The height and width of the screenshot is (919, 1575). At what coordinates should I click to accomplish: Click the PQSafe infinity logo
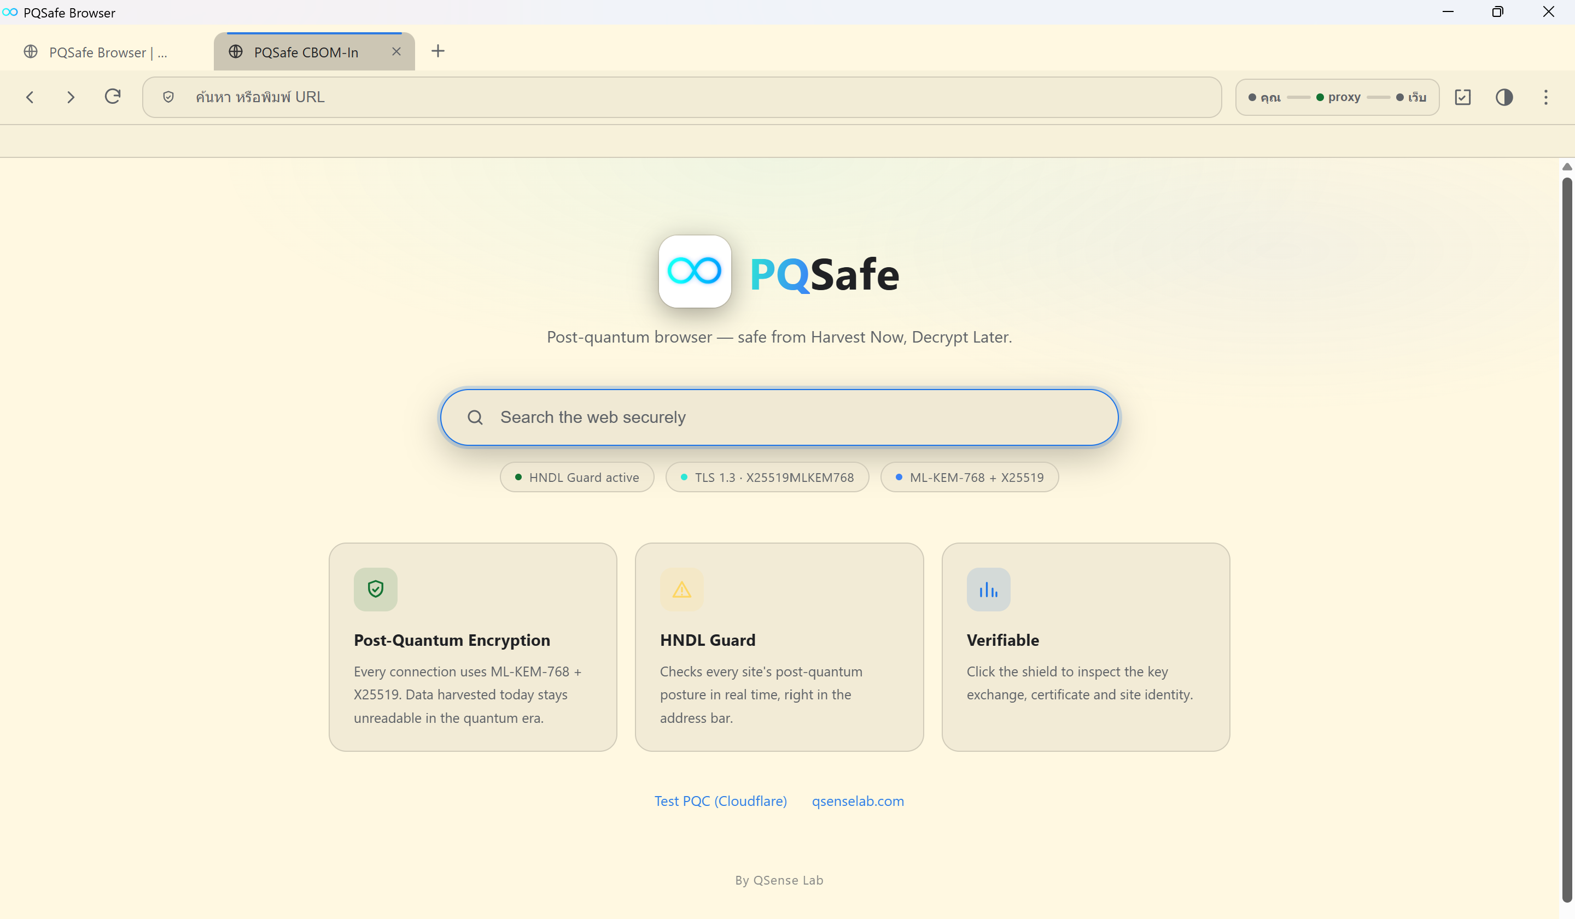pos(695,271)
